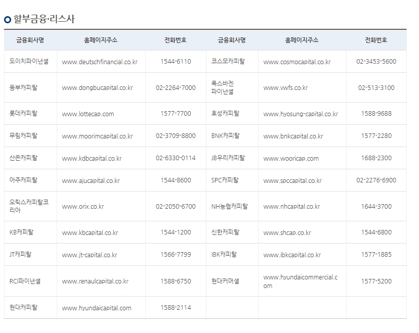Click phone number 1544-8600
This screenshot has width=419, height=333.
176,180
